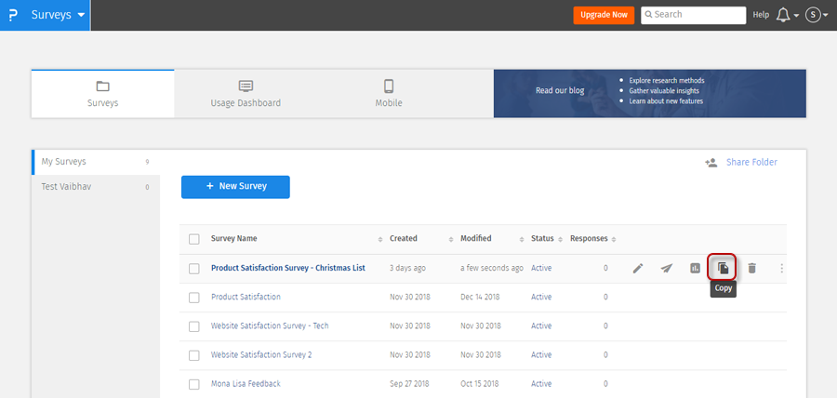Switch to the Surveys tab

pos(102,94)
